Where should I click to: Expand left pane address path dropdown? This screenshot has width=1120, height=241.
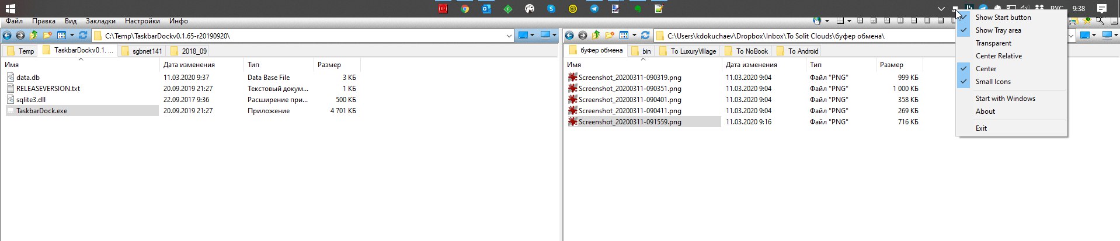pos(509,36)
